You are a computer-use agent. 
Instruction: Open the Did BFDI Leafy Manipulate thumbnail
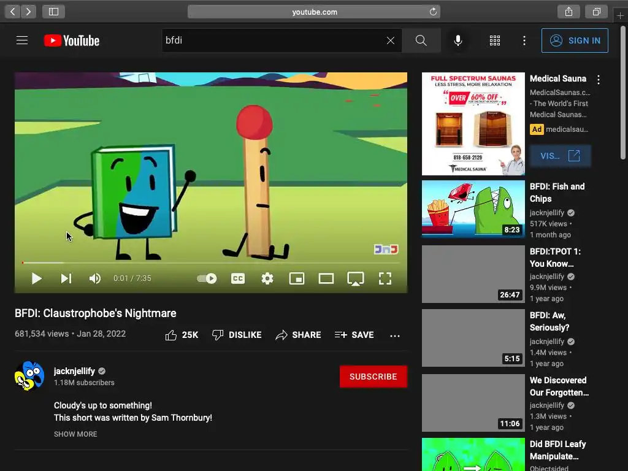click(x=473, y=454)
